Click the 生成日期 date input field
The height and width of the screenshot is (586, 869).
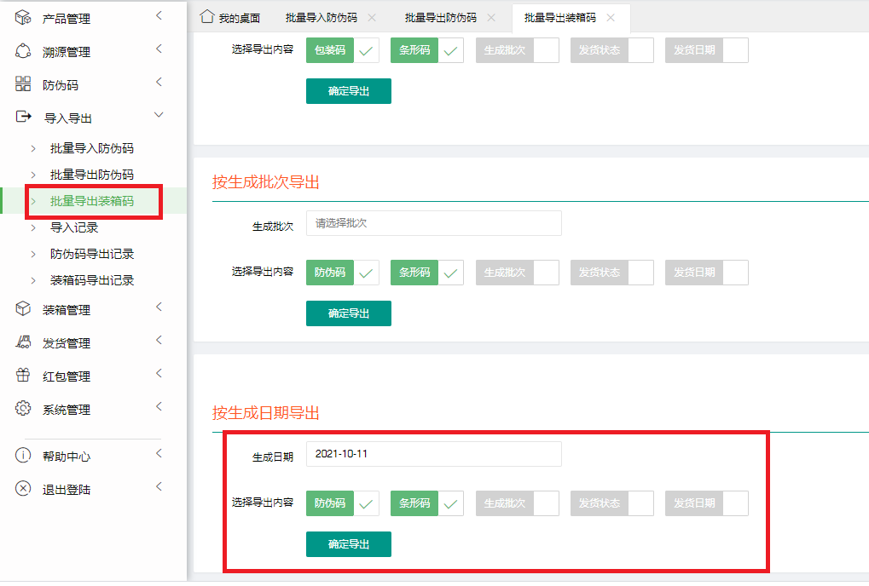(x=433, y=454)
